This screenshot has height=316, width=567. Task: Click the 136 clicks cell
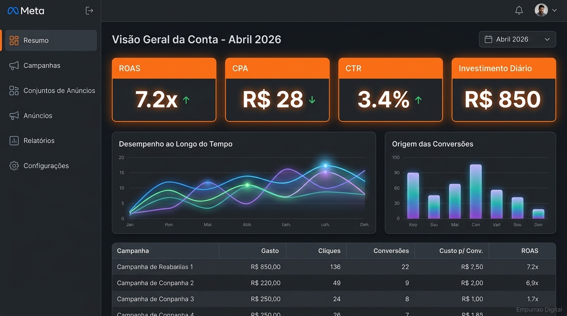tap(335, 267)
